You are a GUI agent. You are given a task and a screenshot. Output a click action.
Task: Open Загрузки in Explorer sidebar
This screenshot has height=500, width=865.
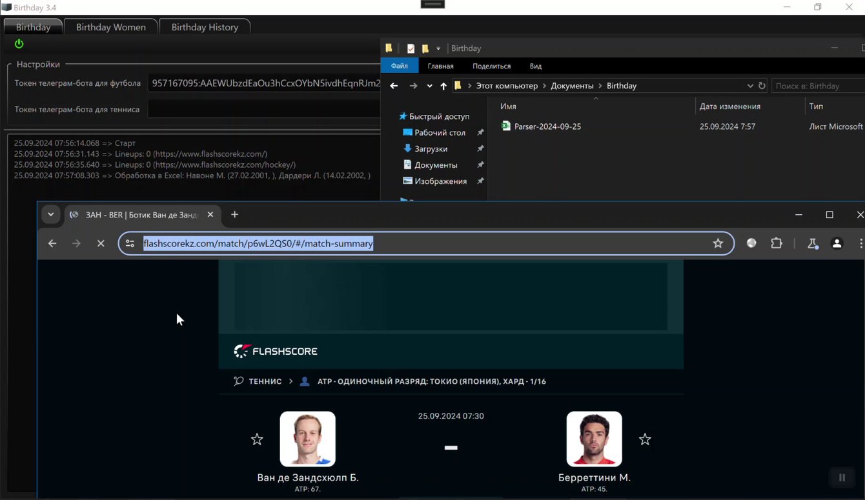click(425, 148)
